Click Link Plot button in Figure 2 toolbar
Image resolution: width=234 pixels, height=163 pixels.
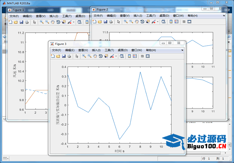pos(163,22)
